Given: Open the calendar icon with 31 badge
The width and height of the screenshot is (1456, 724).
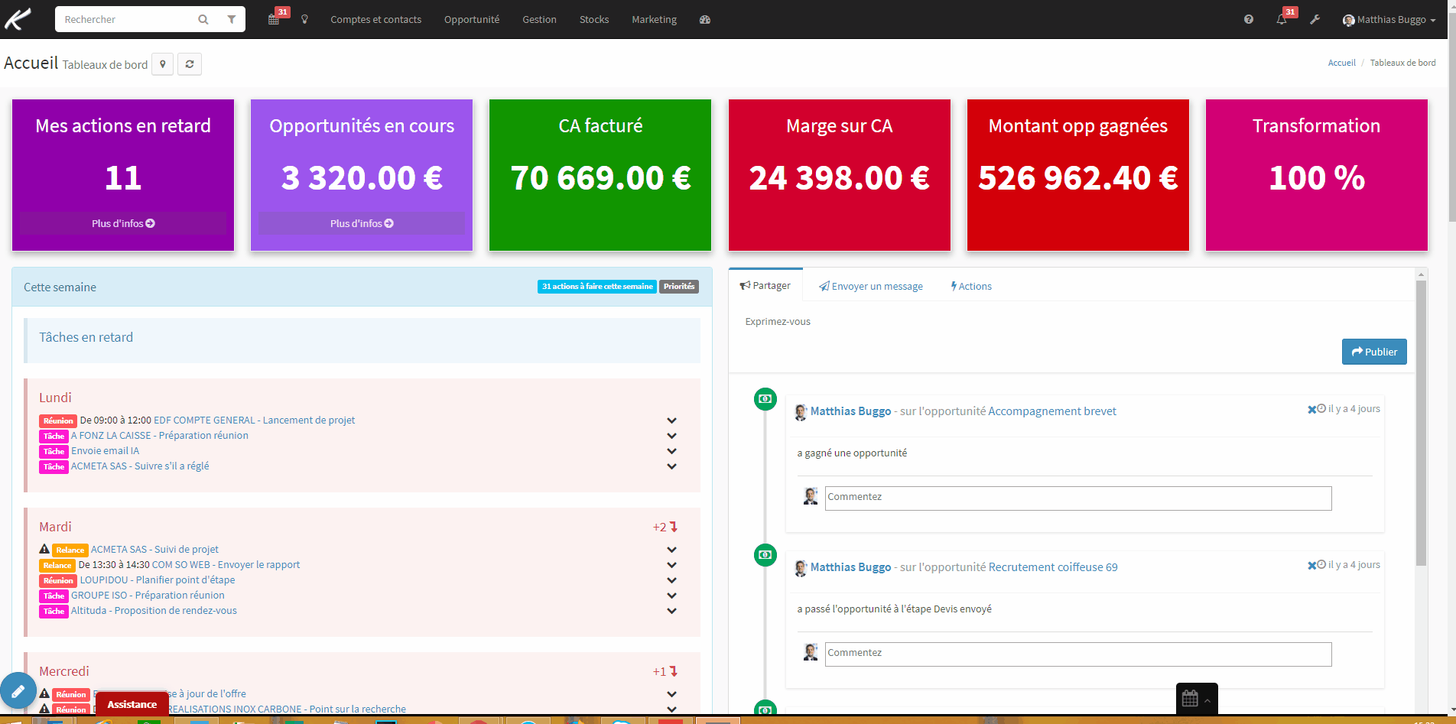Looking at the screenshot, I should click(x=274, y=19).
